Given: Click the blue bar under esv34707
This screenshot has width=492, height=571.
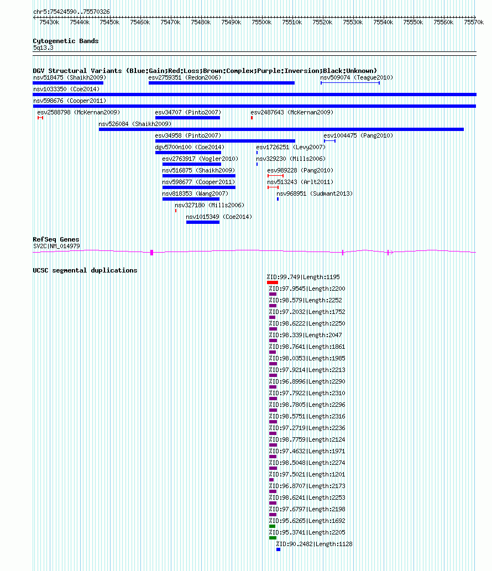Looking at the screenshot, I should point(187,118).
